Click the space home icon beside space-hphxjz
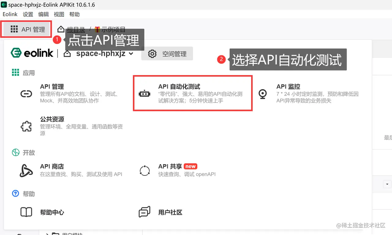This screenshot has width=392, height=235. [67, 54]
